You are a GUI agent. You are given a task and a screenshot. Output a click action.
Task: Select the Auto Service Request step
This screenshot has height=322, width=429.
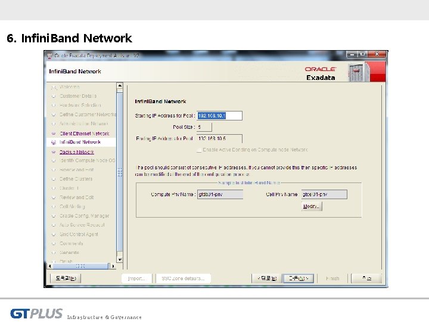pyautogui.click(x=82, y=225)
